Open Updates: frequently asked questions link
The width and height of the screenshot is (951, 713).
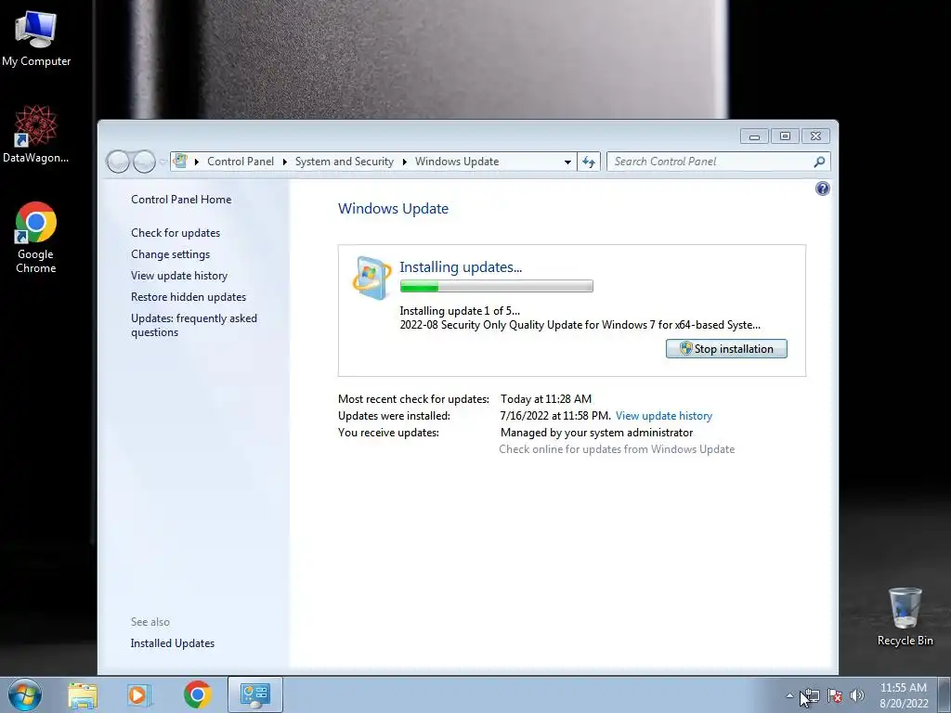click(x=194, y=325)
